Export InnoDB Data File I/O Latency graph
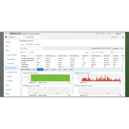The width and height of the screenshot is (129, 129). pyautogui.click(x=120, y=83)
